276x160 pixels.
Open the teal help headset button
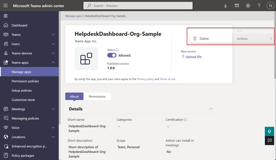269,131
